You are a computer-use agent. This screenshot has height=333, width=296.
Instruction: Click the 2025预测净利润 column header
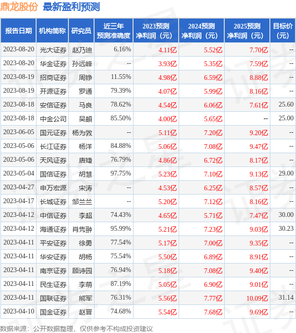(x=247, y=30)
